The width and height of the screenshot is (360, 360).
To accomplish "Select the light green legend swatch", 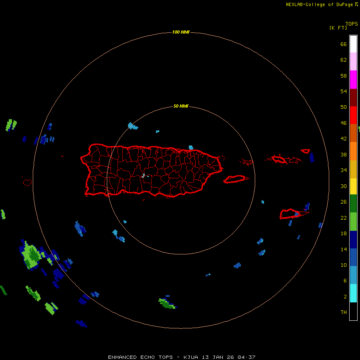I will pos(353,222).
